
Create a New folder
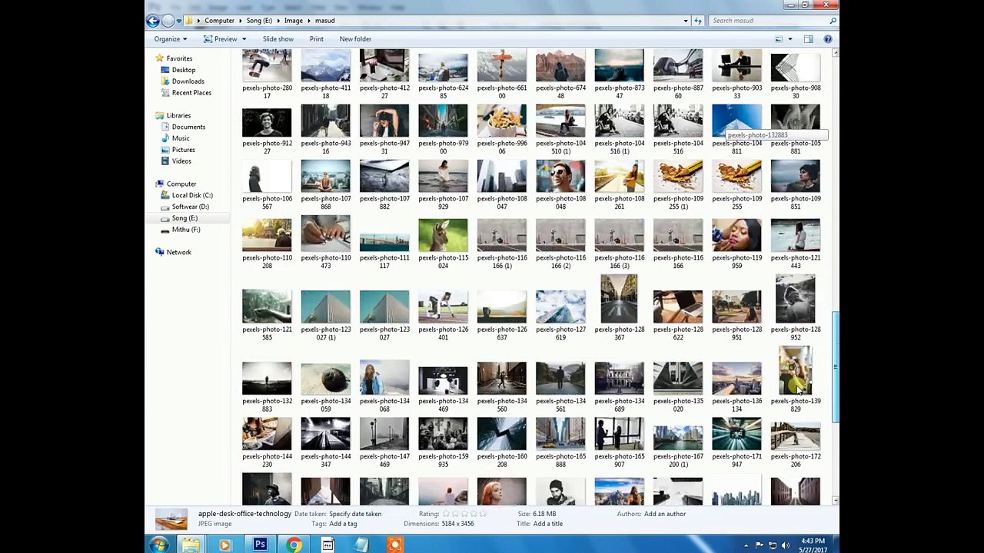355,39
